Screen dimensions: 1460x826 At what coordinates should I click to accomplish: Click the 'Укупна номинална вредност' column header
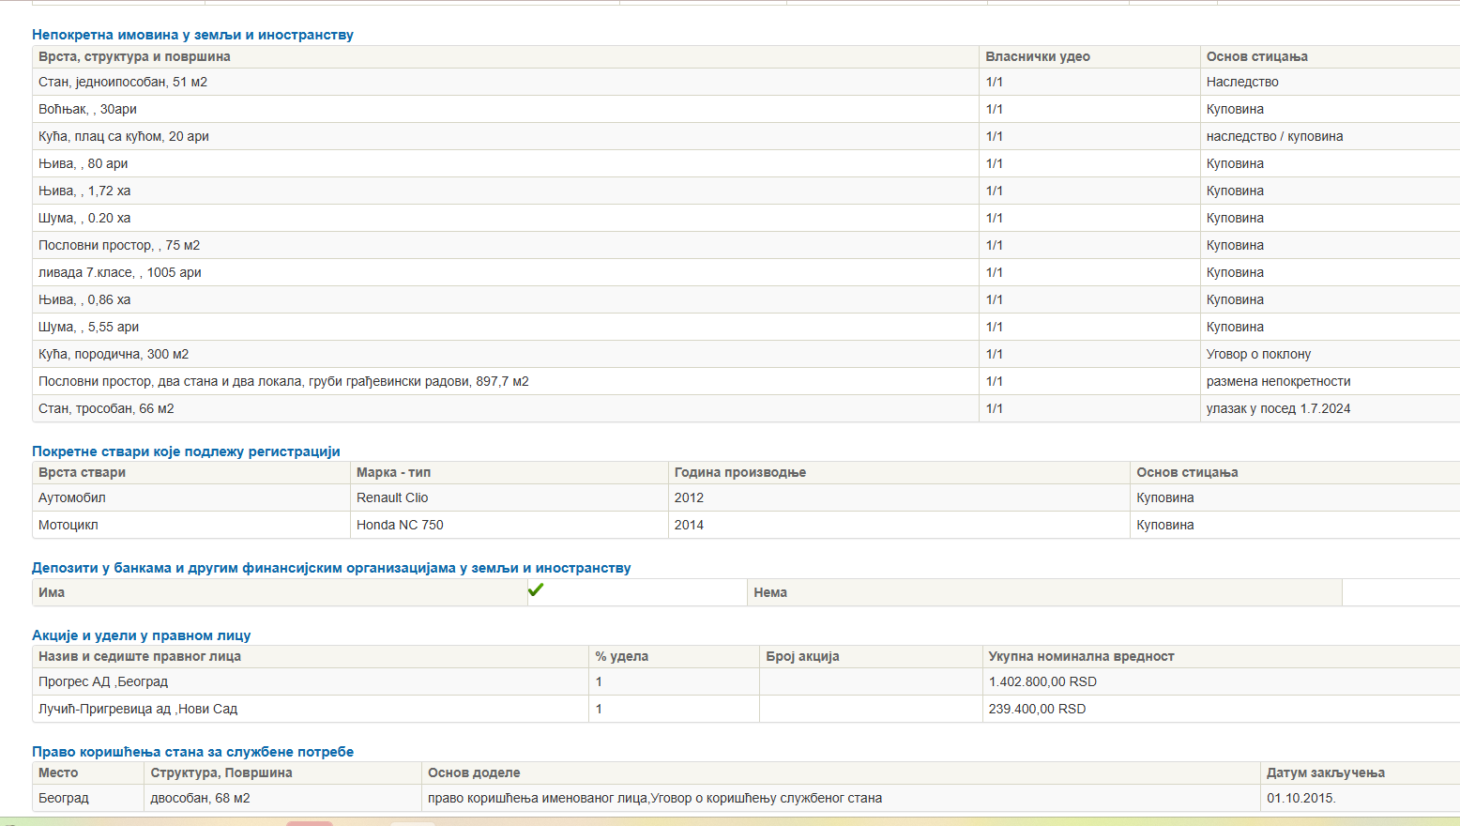pos(1081,656)
